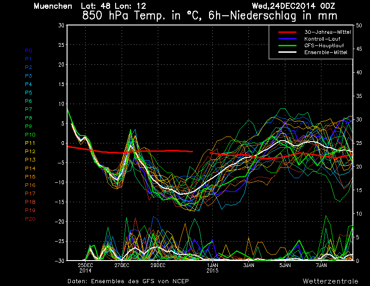Screen dimensions: 370x286
Task: Click the P7 ensemble member label
Action: point(29,109)
